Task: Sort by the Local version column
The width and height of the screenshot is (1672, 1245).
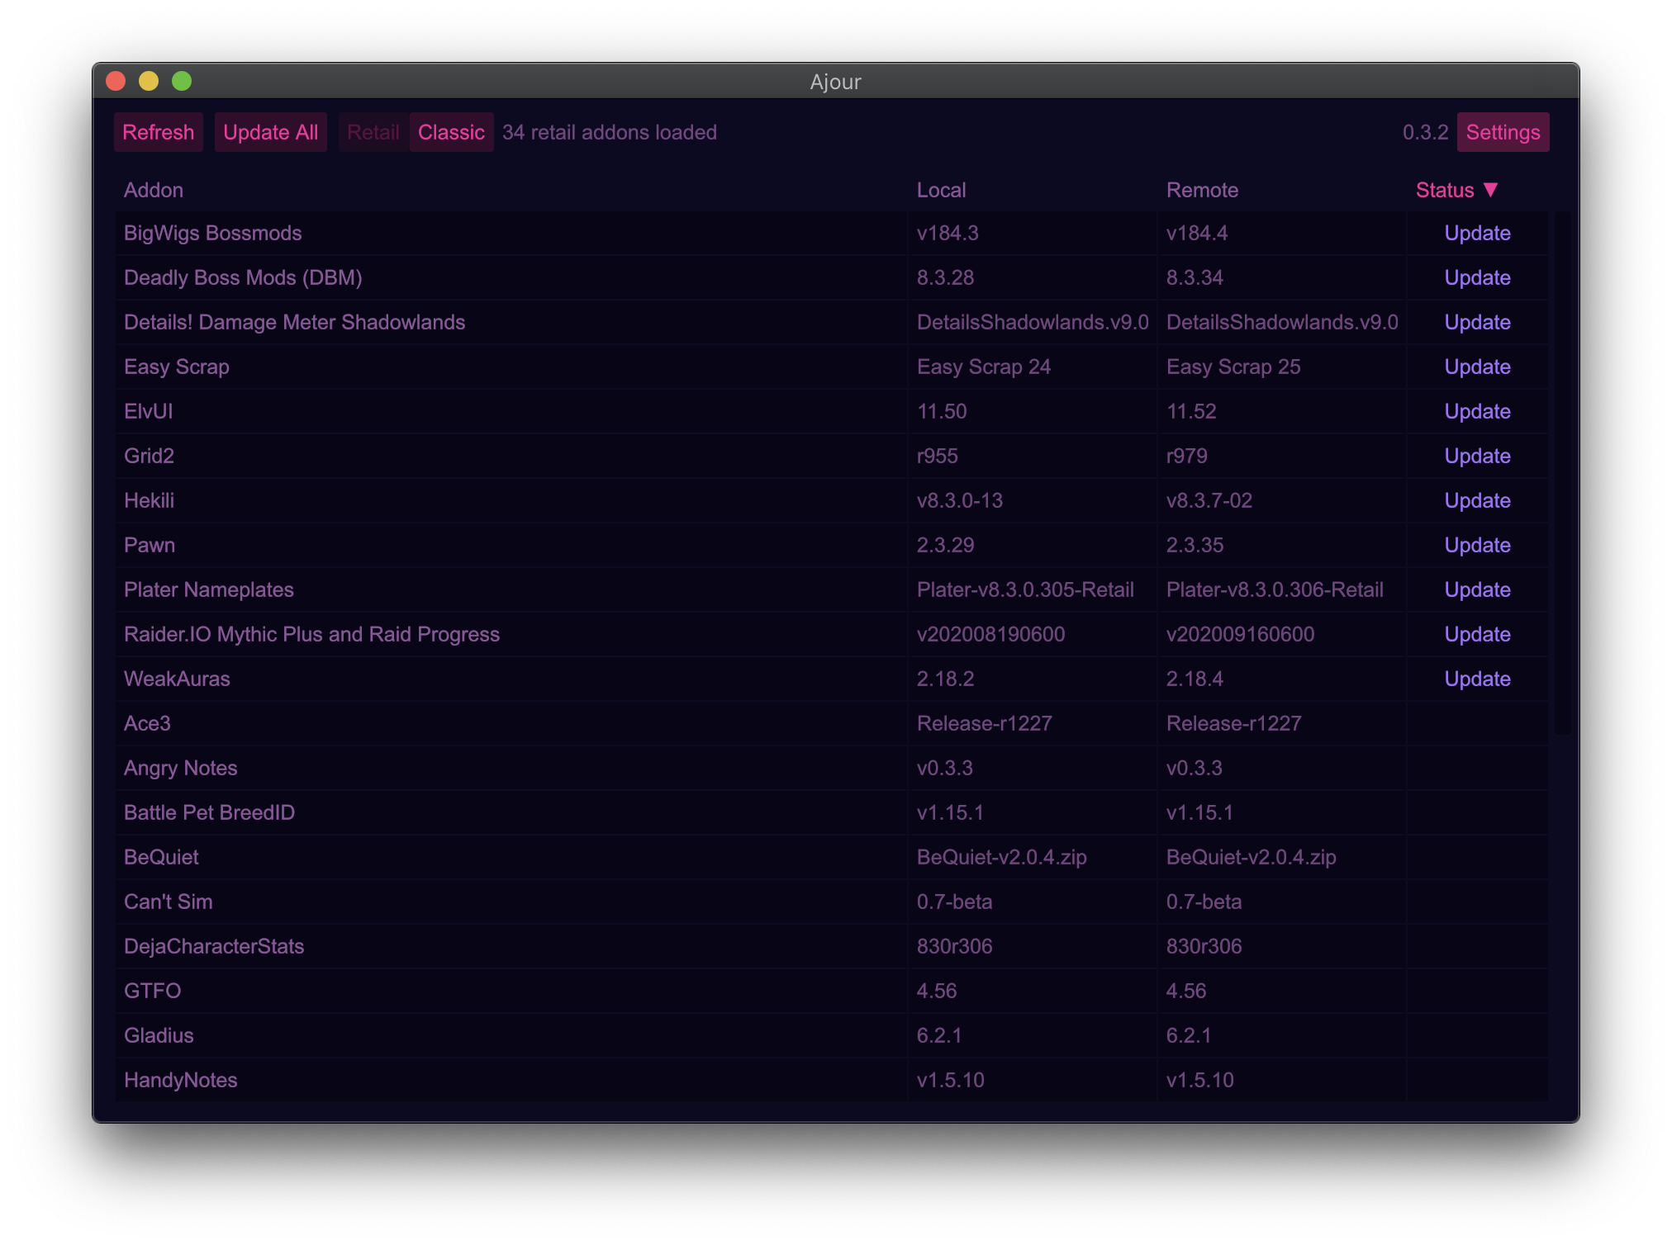Action: pos(941,190)
